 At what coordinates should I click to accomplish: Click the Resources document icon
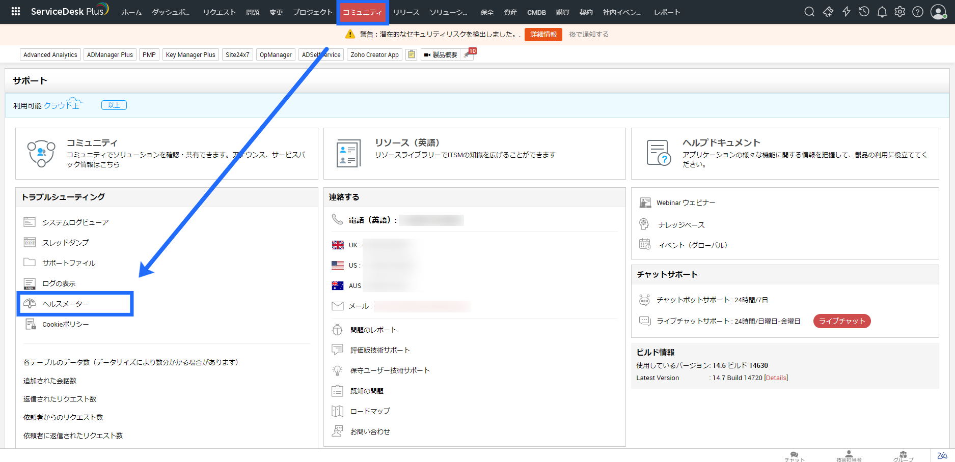[x=348, y=153]
